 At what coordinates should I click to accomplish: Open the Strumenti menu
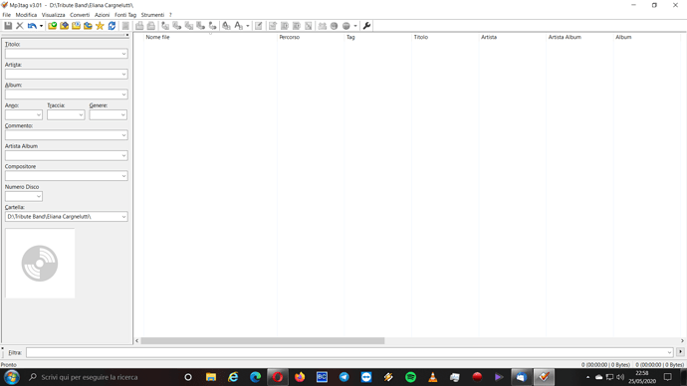point(152,15)
